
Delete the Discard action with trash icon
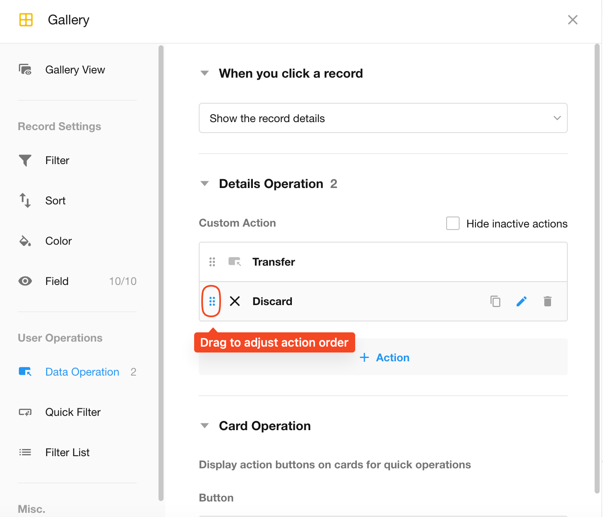click(547, 301)
